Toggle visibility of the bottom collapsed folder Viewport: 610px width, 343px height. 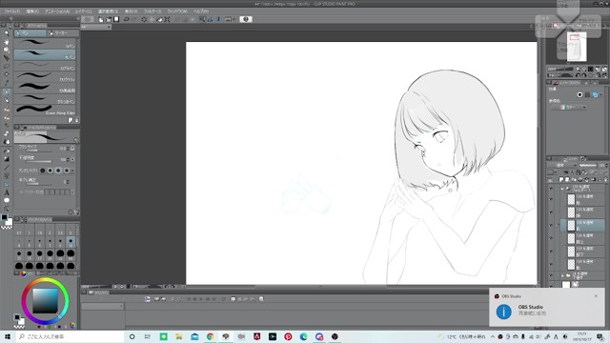click(x=551, y=275)
